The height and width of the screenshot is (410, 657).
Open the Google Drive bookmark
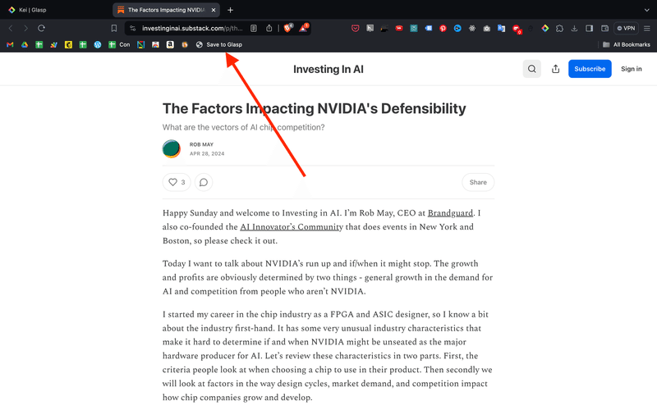click(x=25, y=44)
